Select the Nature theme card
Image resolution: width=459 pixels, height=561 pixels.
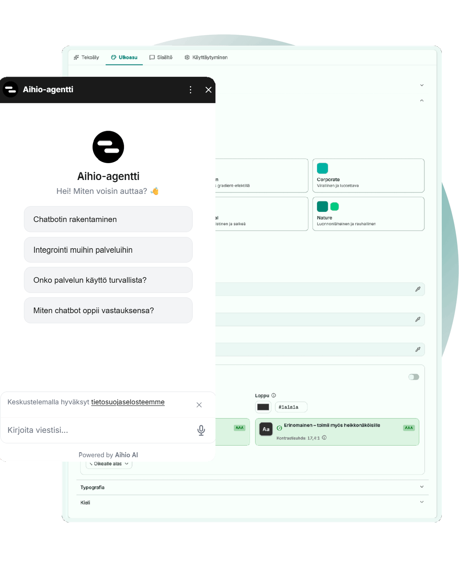coord(368,214)
